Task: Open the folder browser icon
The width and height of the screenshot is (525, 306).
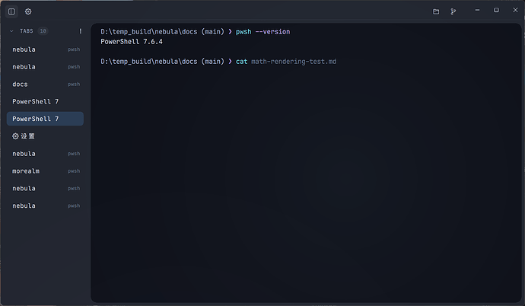Action: (x=436, y=11)
